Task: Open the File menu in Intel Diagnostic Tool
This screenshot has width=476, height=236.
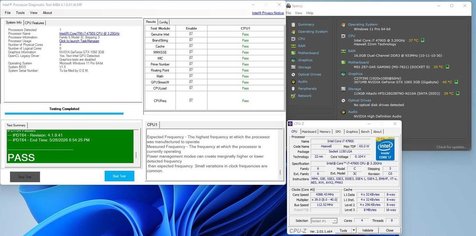Action: click(8, 13)
